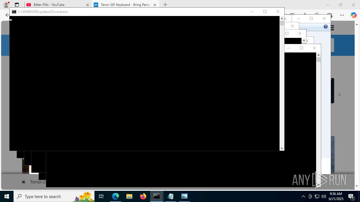360x202 pixels.
Task: Maximize the front cmd.exe window
Action: click(x=265, y=12)
